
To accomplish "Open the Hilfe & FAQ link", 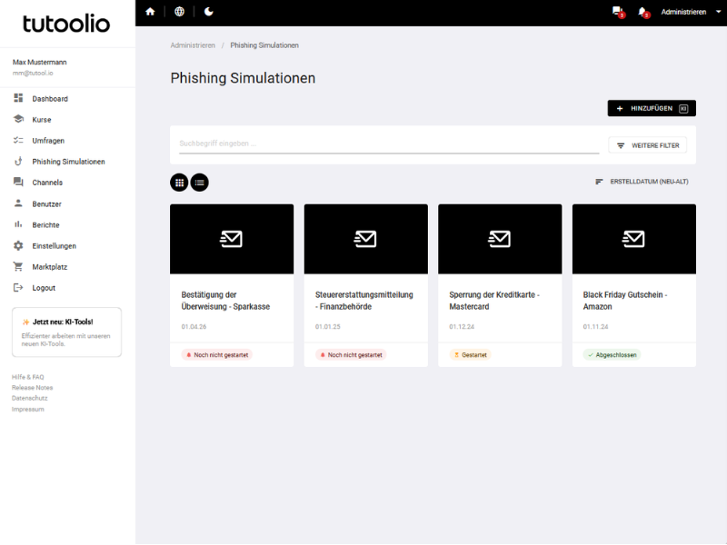I will point(28,377).
